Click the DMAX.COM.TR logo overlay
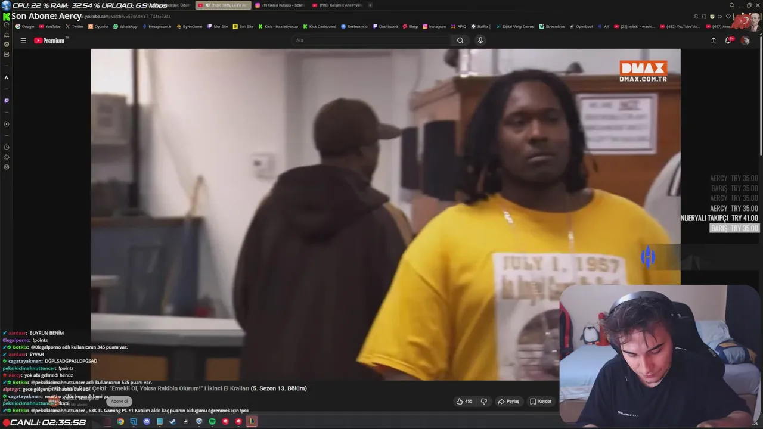This screenshot has height=429, width=763. click(643, 71)
